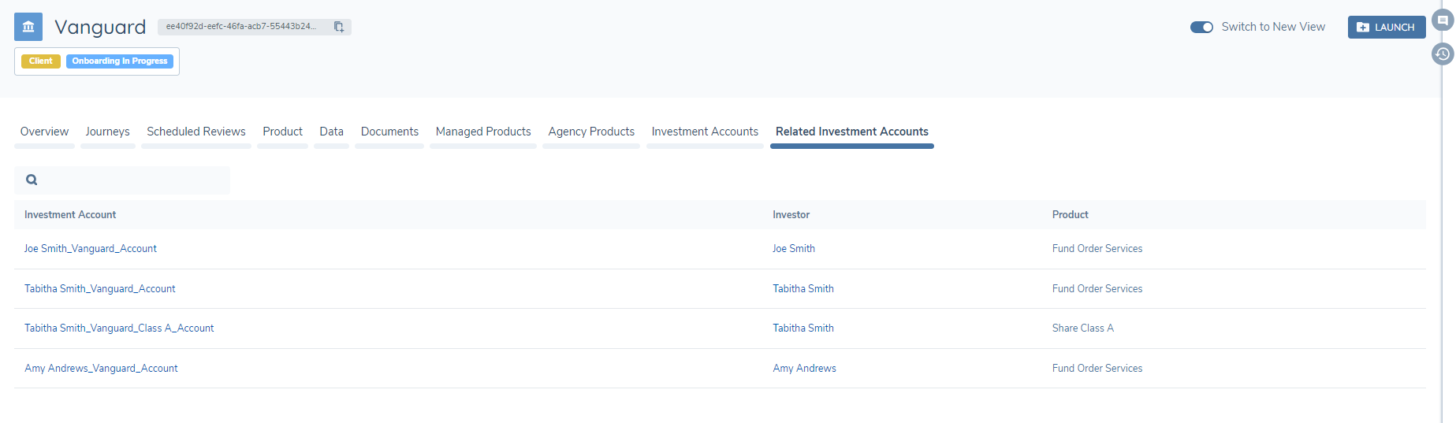The width and height of the screenshot is (1456, 423).
Task: Click the Vanguard bank entity icon
Action: [28, 27]
